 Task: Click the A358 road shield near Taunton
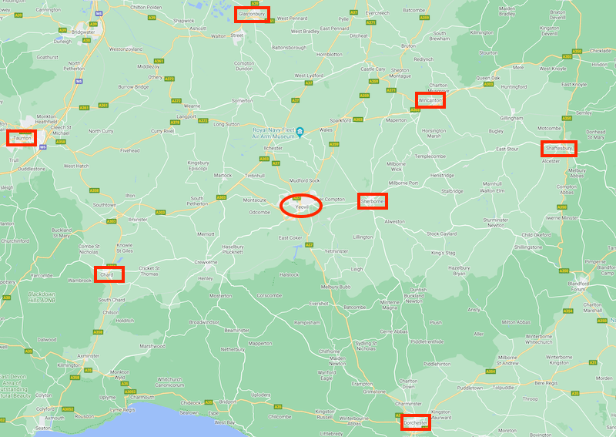(x=61, y=142)
